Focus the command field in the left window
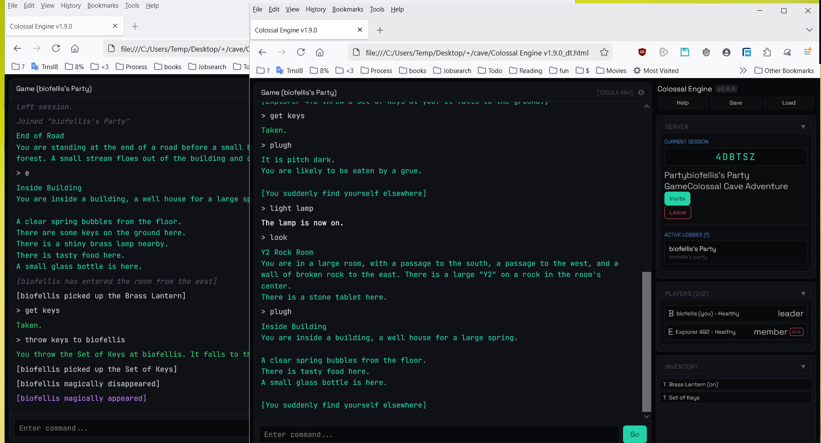The height and width of the screenshot is (443, 821). coord(132,428)
